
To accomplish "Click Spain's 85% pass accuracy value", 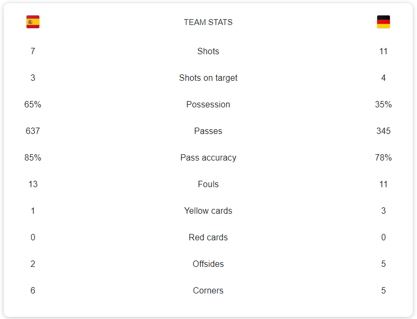I will pos(33,157).
